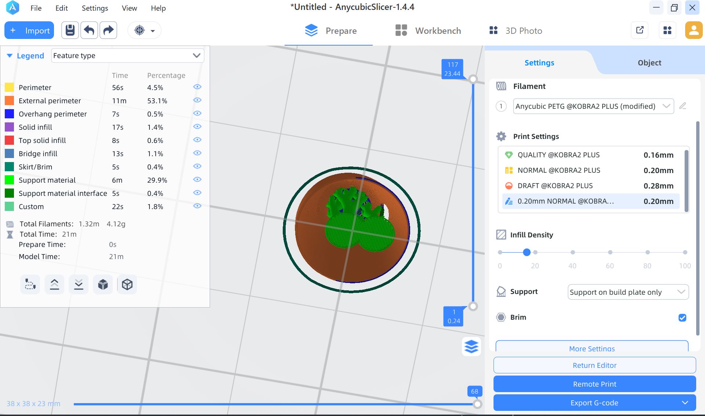Image resolution: width=705 pixels, height=416 pixels.
Task: Click the Return Editor button
Action: 594,365
